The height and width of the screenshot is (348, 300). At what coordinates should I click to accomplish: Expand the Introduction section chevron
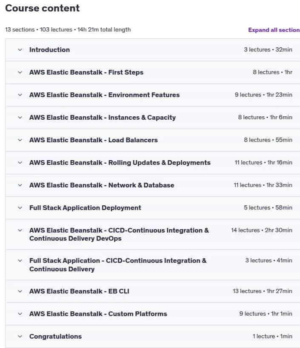[20, 50]
